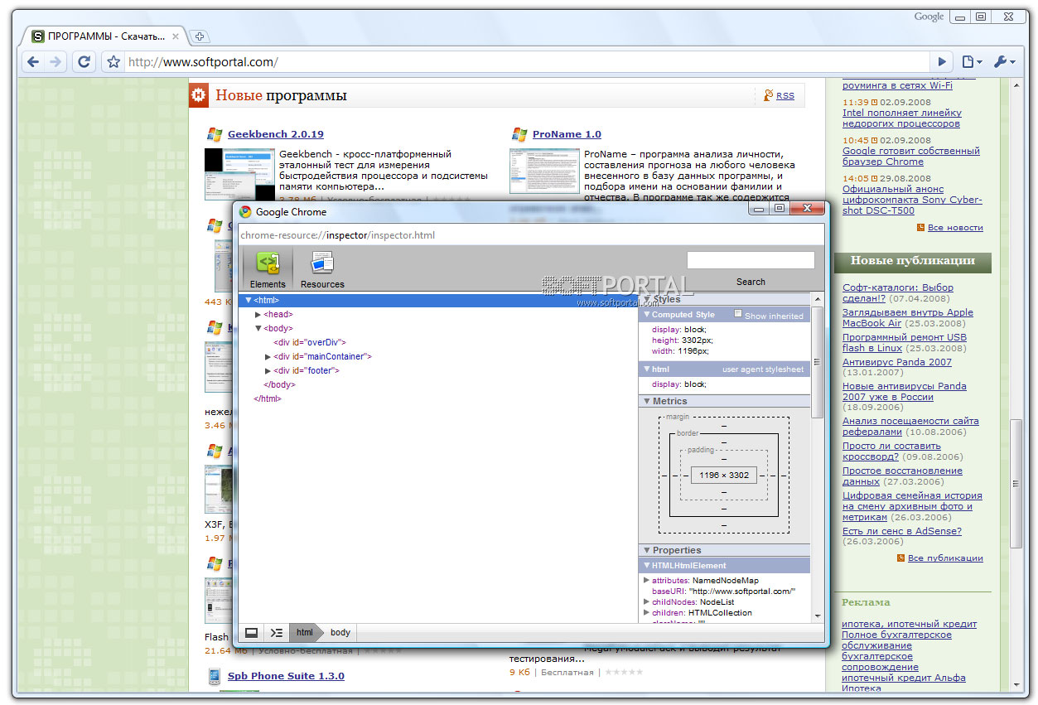Close the ПРОГРАММЫ tab
Viewport: 1038px width, 705px height.
click(176, 36)
